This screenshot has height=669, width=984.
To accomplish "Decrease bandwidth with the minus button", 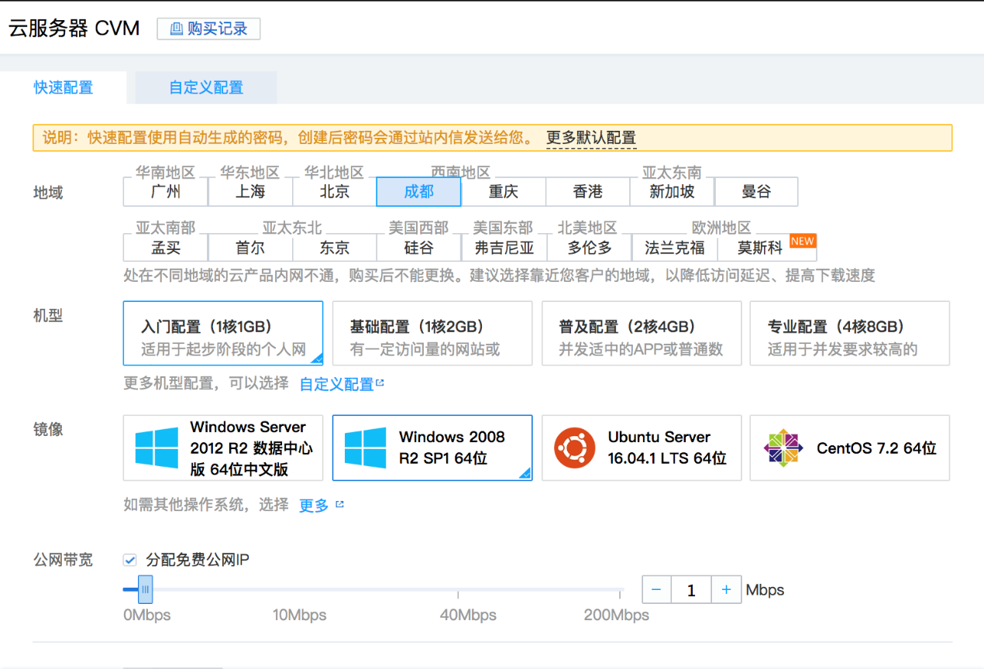I will pos(656,590).
